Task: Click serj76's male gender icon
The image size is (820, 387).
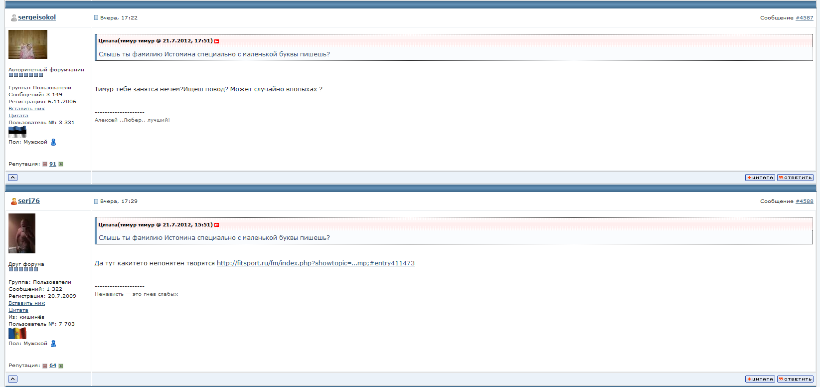Action: click(53, 344)
